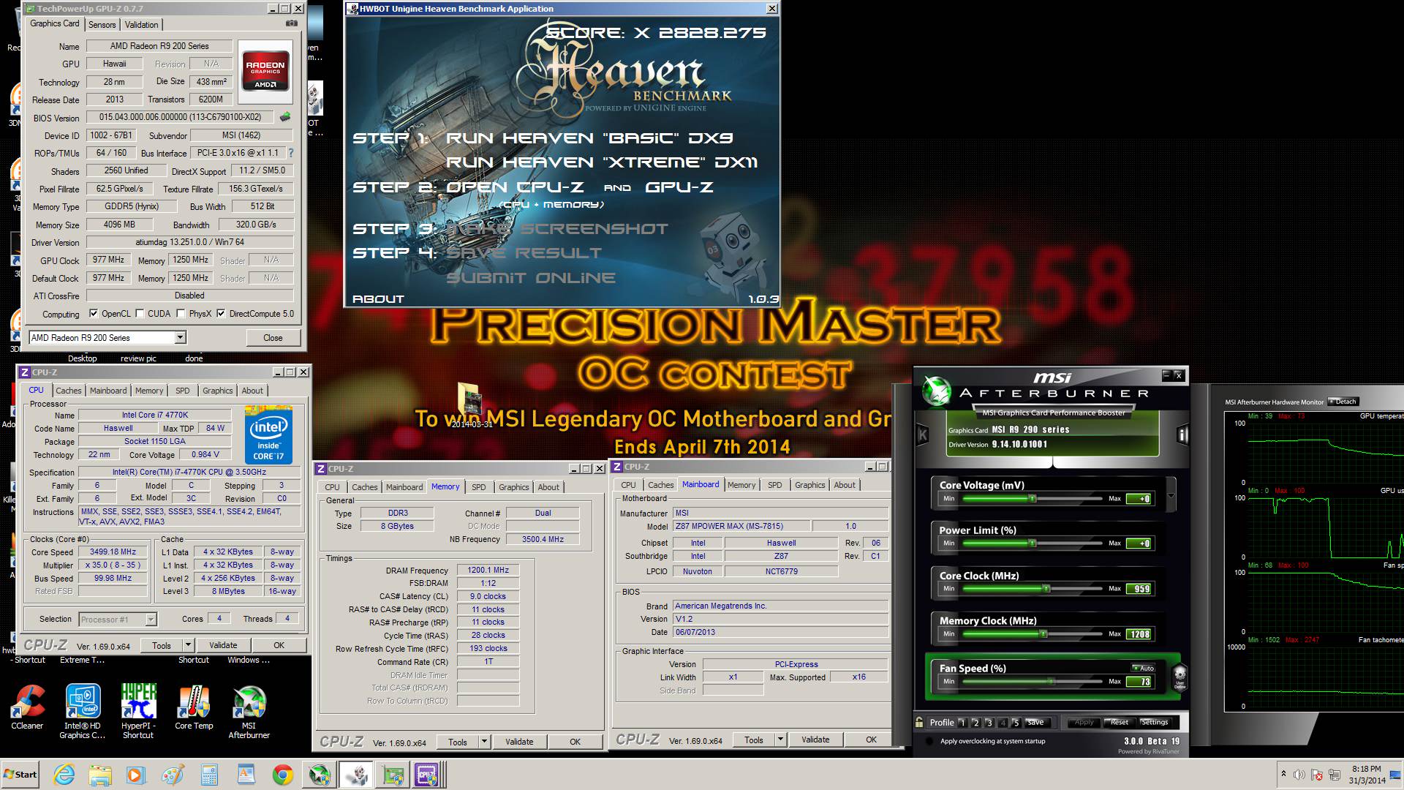Toggle the CUDA checkbox in GPU-Z
Screen dimensions: 1404x790
click(x=140, y=314)
